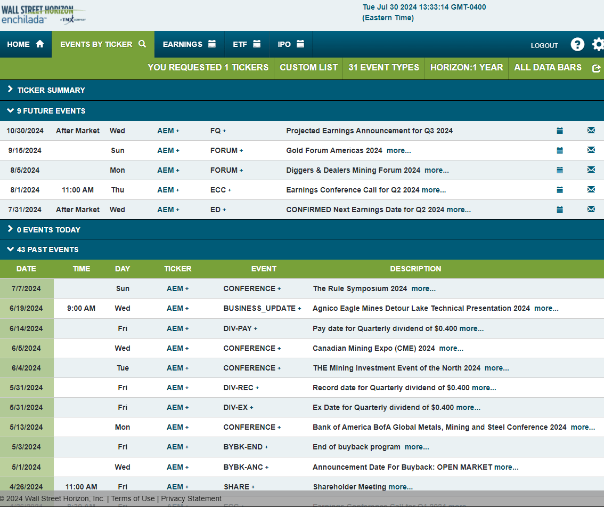Click calendar icon for Gold Forum Americas row
This screenshot has width=604, height=507.
click(560, 150)
